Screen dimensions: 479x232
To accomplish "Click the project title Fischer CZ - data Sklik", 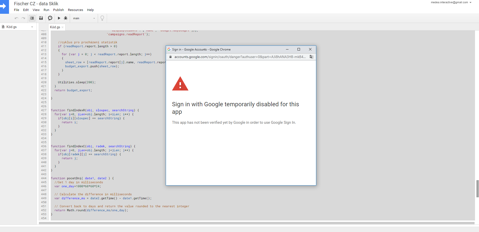I will [x=36, y=4].
